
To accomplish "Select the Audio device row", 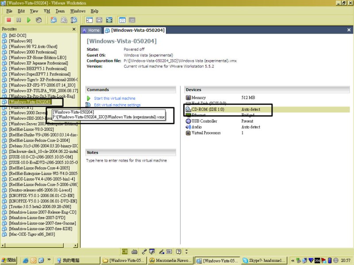I will coord(267,127).
